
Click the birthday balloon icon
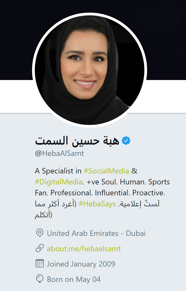coord(39,279)
